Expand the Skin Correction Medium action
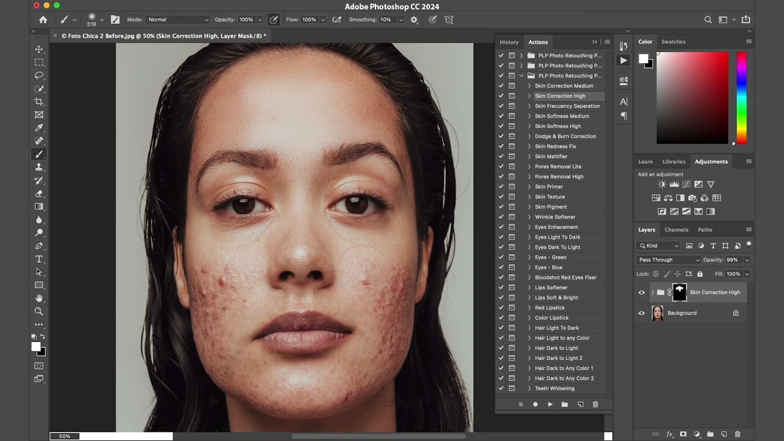 (x=529, y=86)
